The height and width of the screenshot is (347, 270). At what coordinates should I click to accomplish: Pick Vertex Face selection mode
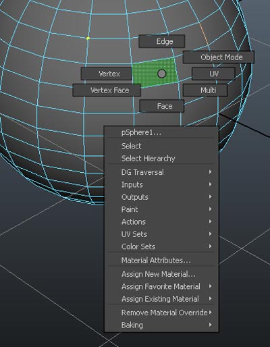(107, 90)
